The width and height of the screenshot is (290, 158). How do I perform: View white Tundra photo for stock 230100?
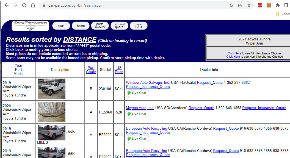(52, 89)
